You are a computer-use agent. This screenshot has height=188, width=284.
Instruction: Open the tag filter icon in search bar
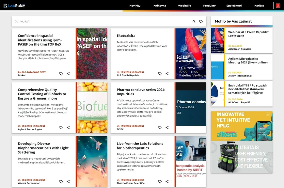pyautogui.click(x=201, y=22)
